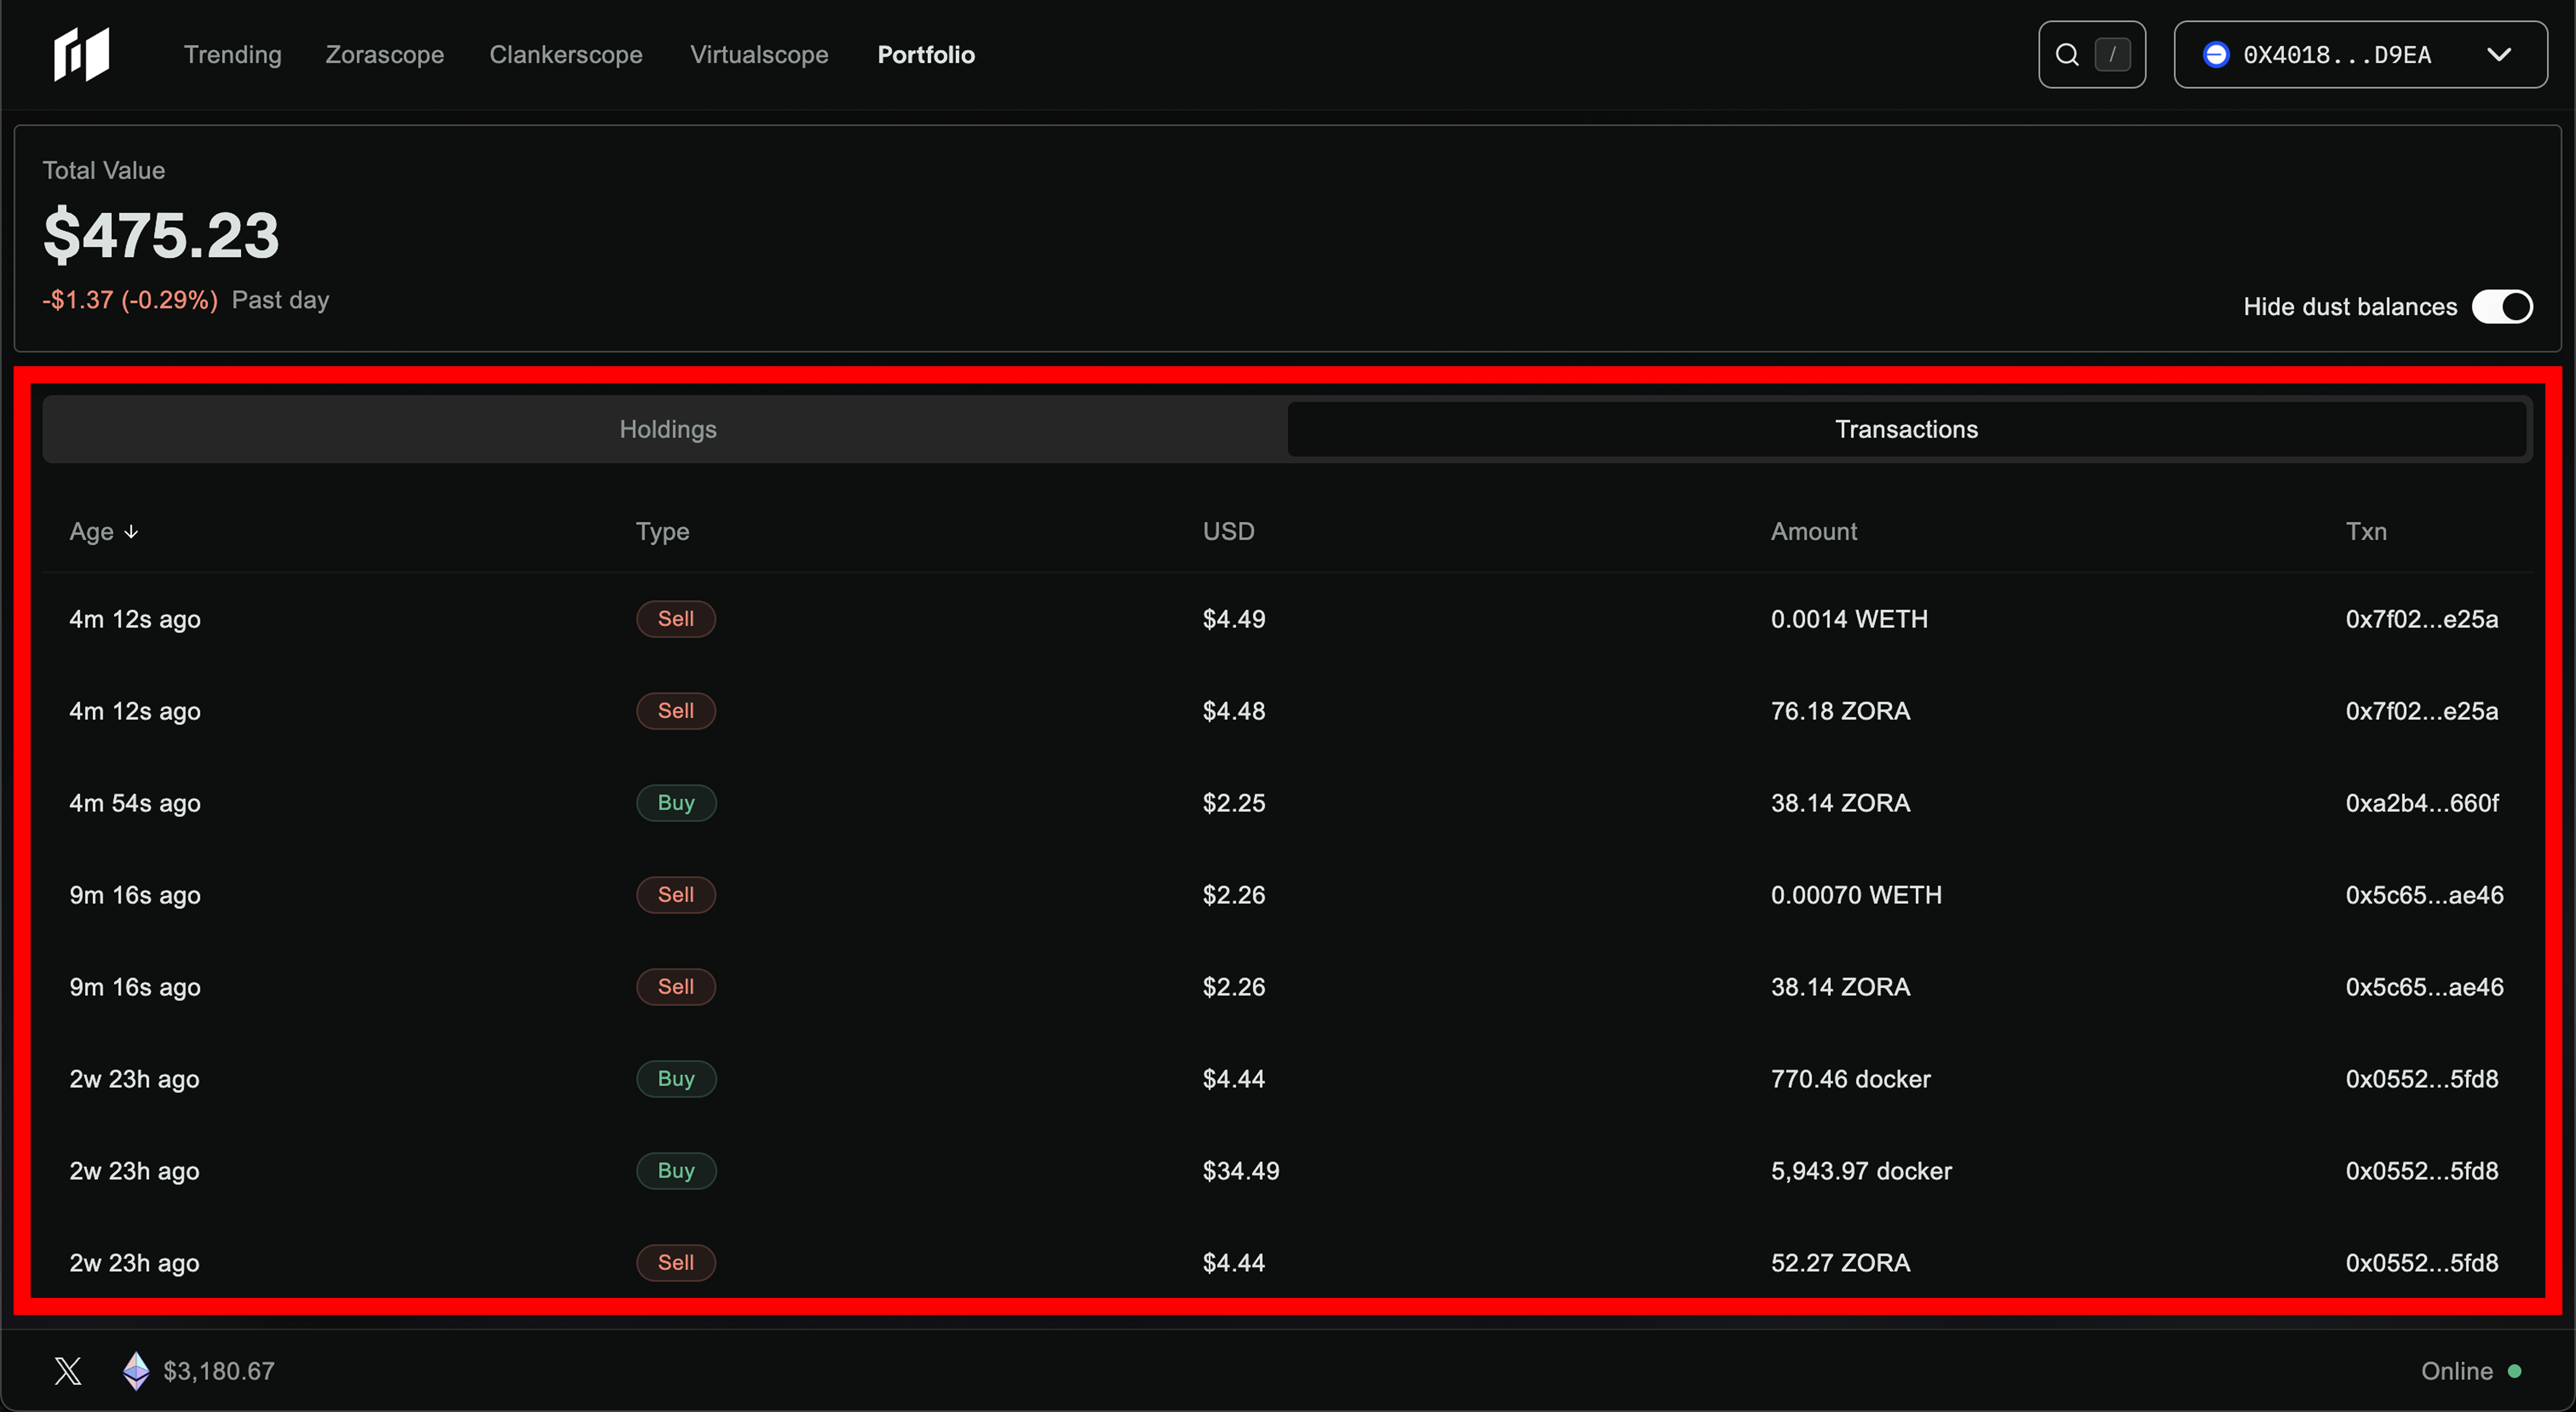Open the Zorascope nav item

pos(384,55)
